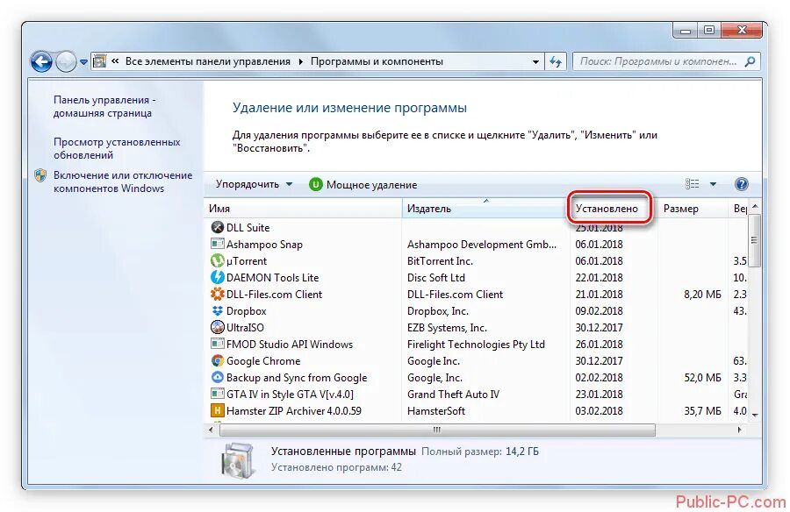790x512 pixels.
Task: Click the 09.02.2018 install date
Action: (x=599, y=310)
